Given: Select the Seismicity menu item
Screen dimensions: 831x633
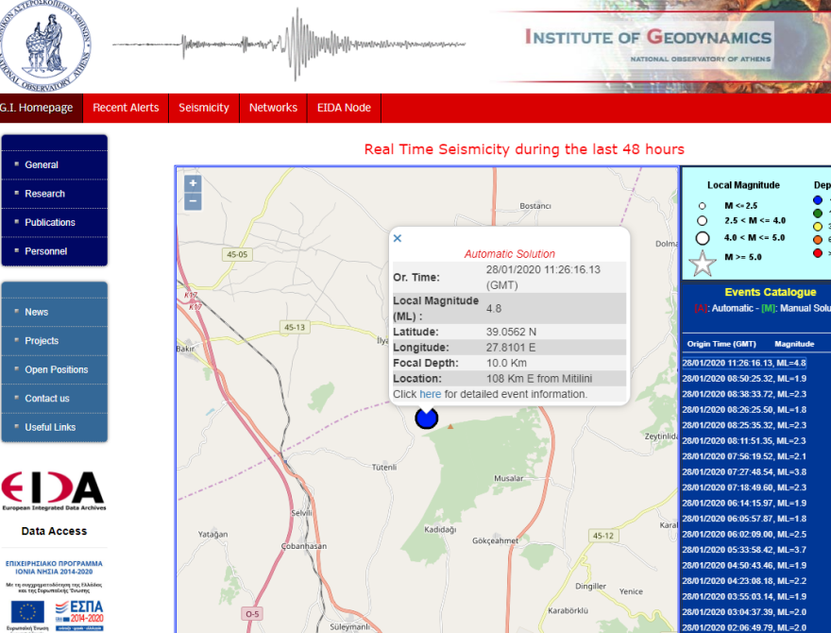Looking at the screenshot, I should (204, 108).
